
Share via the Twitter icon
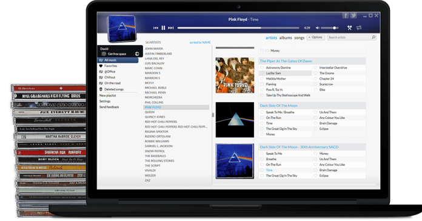[x=353, y=15]
